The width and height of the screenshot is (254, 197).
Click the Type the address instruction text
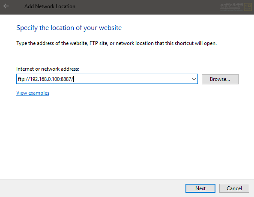click(x=117, y=43)
